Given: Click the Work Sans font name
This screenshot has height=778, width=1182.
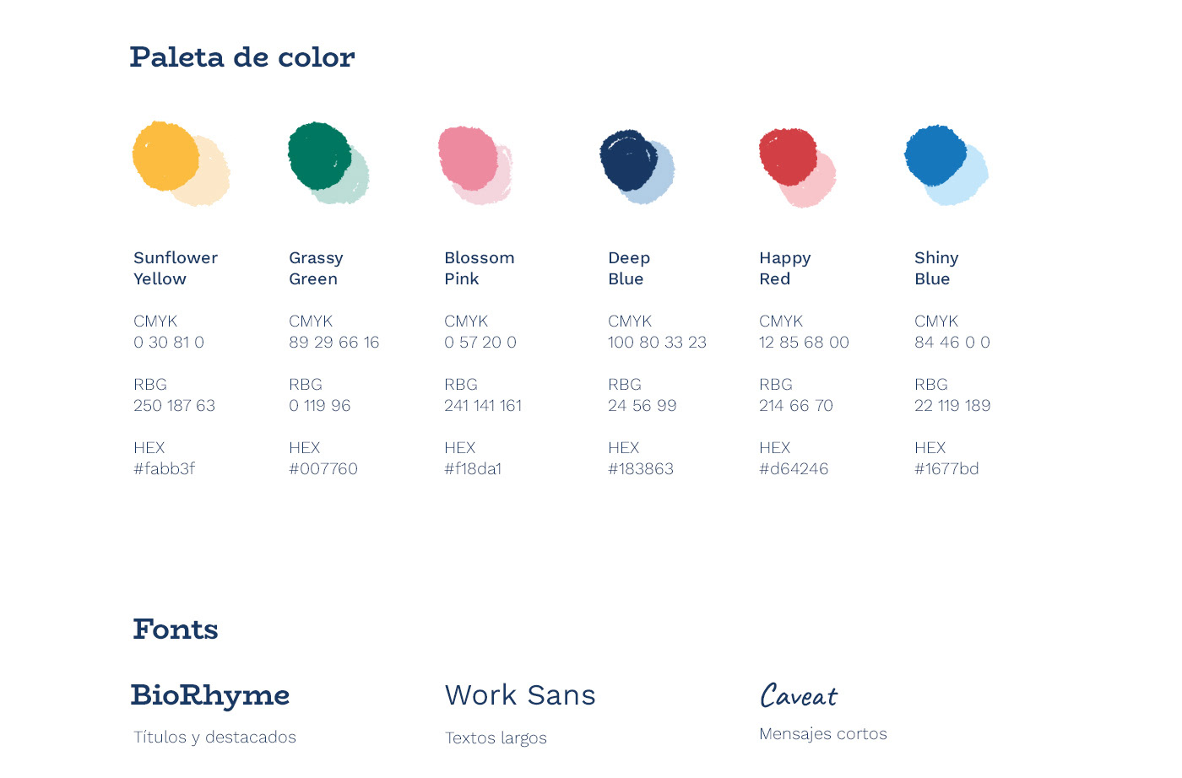Looking at the screenshot, I should pos(520,695).
